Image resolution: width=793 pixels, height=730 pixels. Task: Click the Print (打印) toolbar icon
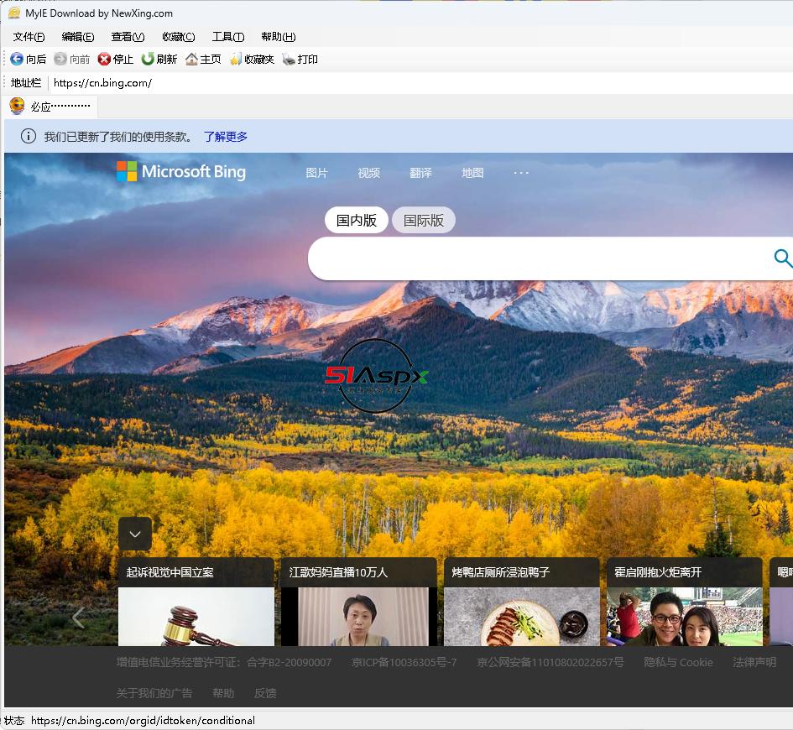point(289,59)
